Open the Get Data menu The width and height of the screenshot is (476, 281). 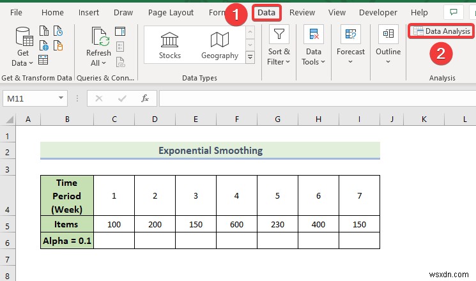coord(23,47)
